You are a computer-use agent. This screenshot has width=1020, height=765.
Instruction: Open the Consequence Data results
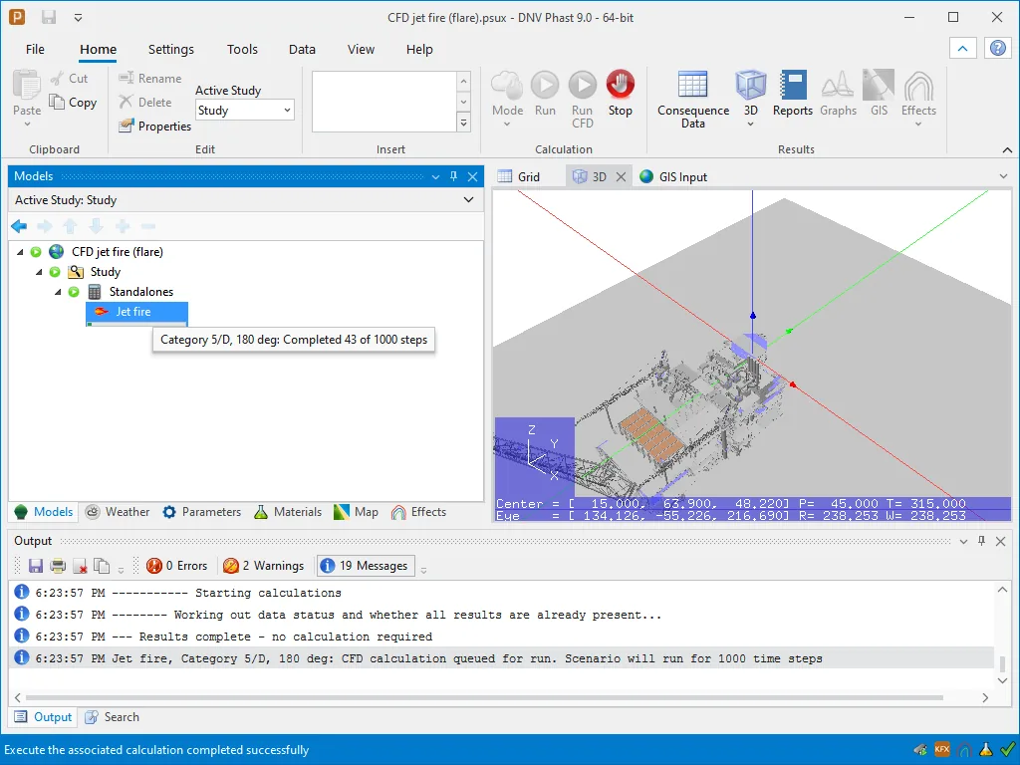[693, 100]
